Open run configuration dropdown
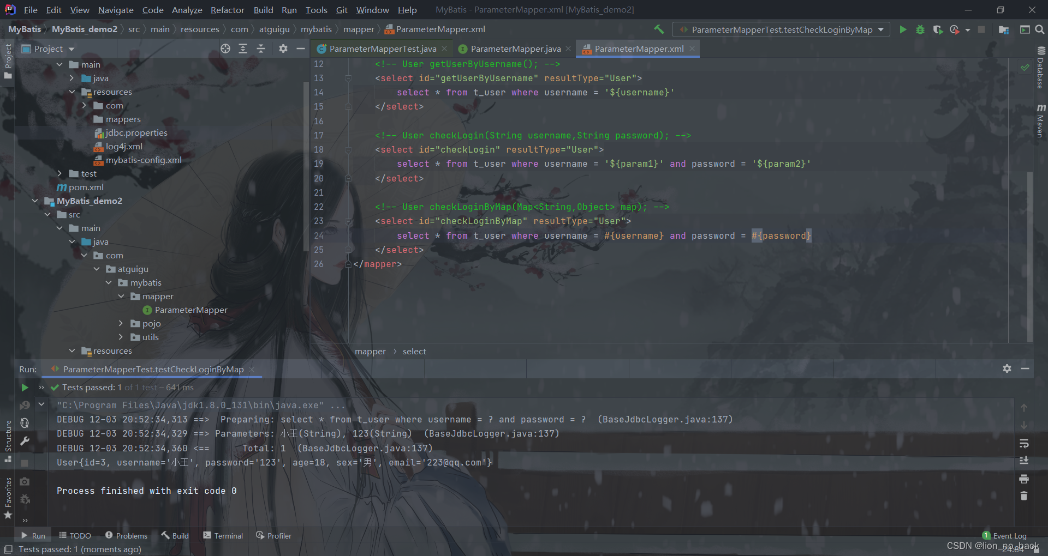 (x=782, y=29)
